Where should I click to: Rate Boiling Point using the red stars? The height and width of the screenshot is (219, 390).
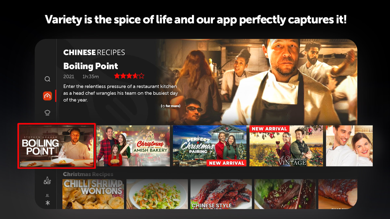click(129, 76)
